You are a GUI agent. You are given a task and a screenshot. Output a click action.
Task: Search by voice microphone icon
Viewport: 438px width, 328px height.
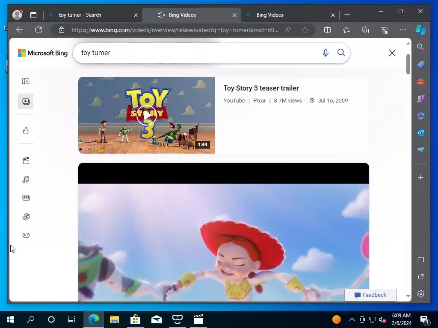(x=326, y=53)
